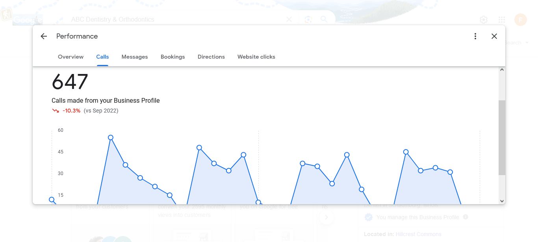Image resolution: width=538 pixels, height=242 pixels.
Task: Open the Messages tab
Action: tap(135, 57)
